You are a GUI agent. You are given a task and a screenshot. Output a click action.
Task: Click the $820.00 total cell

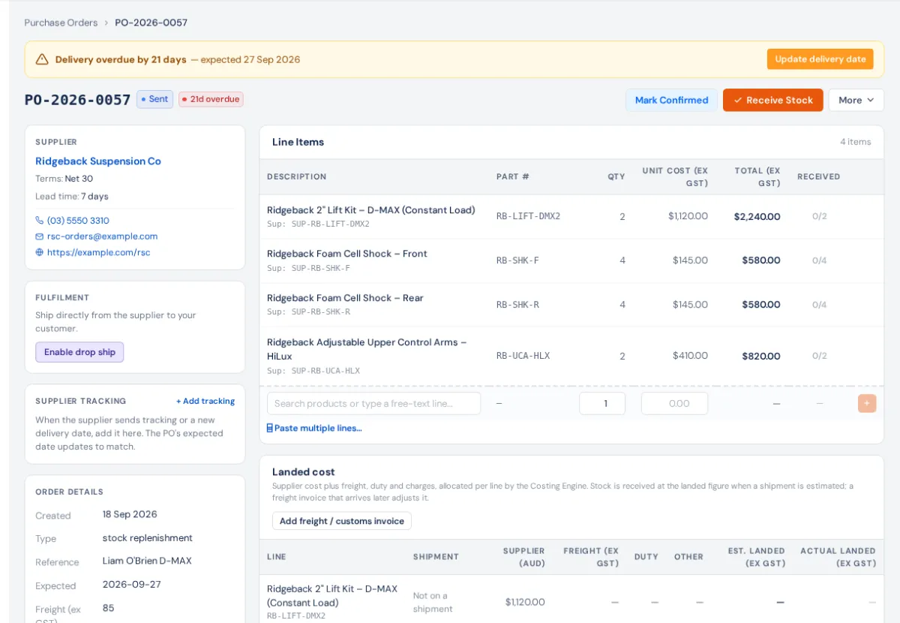[x=761, y=356]
